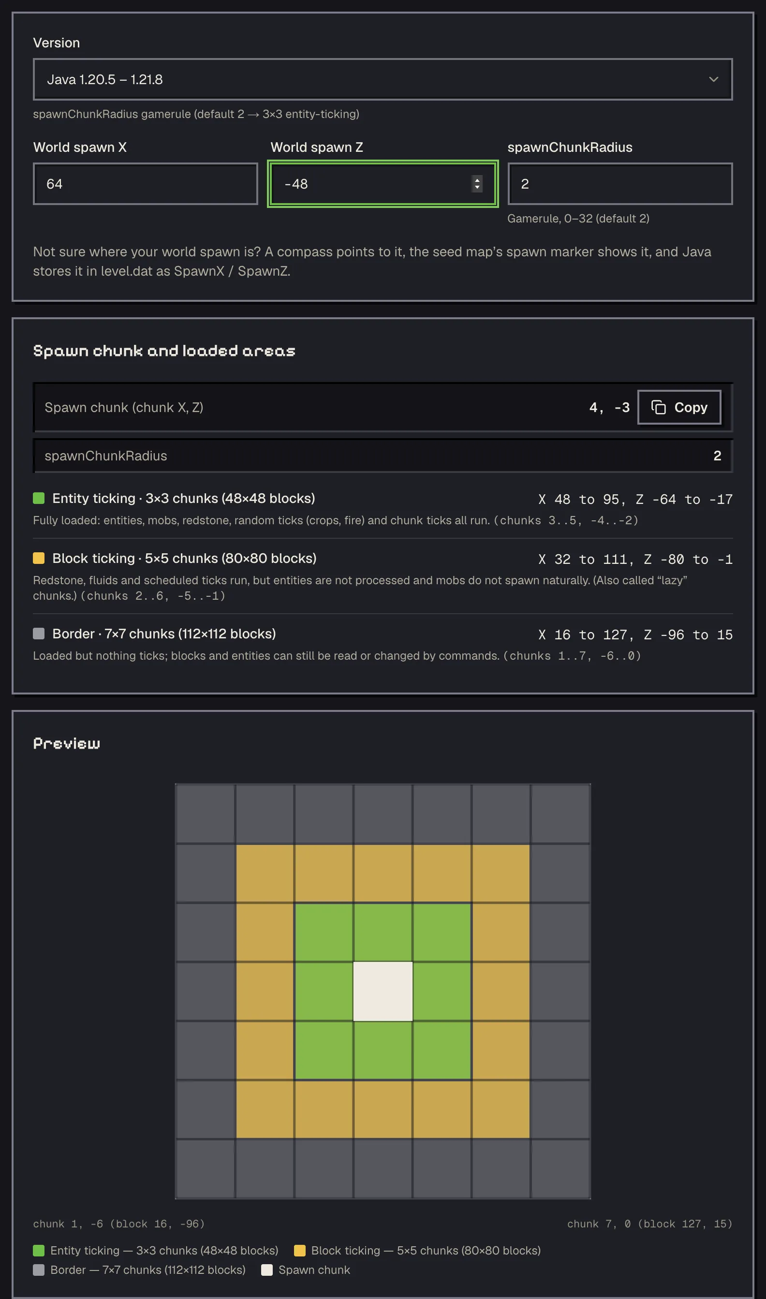This screenshot has height=1299, width=766.
Task: Focus the World spawn Z input field
Action: 383,184
